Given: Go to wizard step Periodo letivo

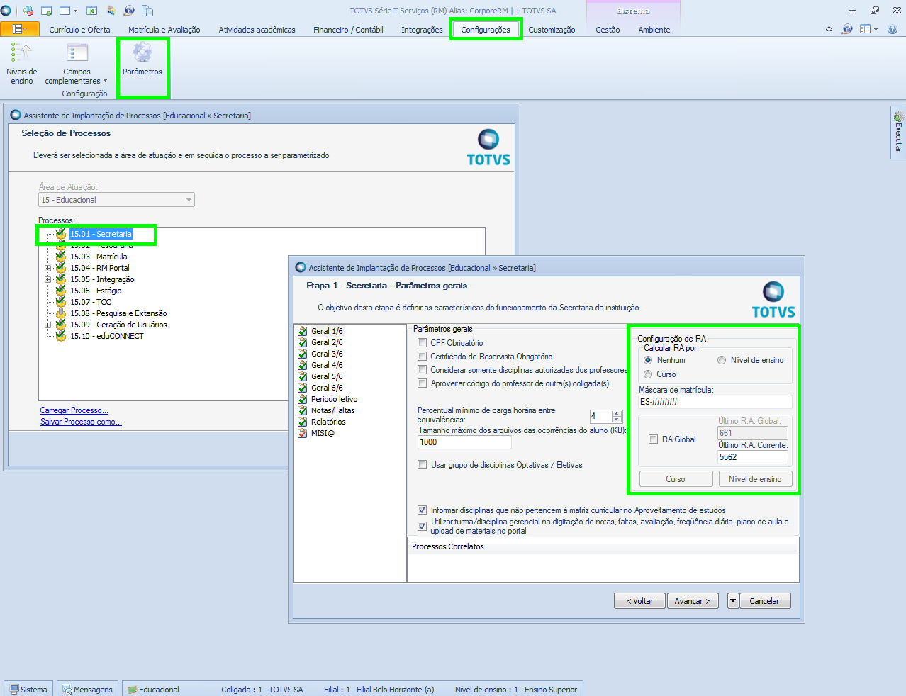Looking at the screenshot, I should (334, 399).
